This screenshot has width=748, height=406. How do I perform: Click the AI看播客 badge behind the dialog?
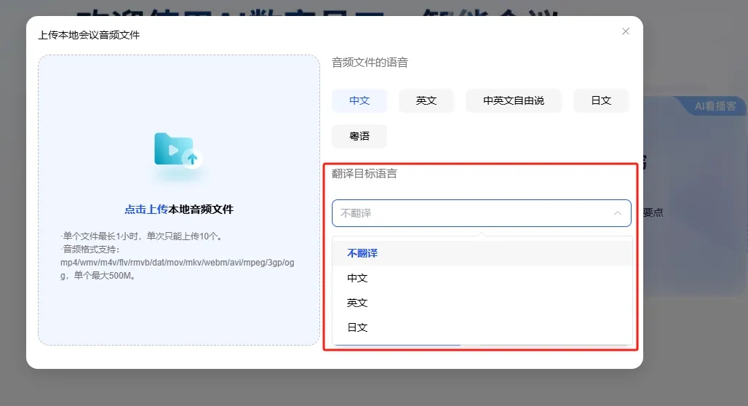[715, 106]
